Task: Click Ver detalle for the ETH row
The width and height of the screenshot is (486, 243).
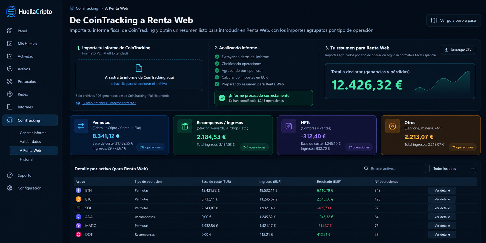Action: tap(442, 190)
